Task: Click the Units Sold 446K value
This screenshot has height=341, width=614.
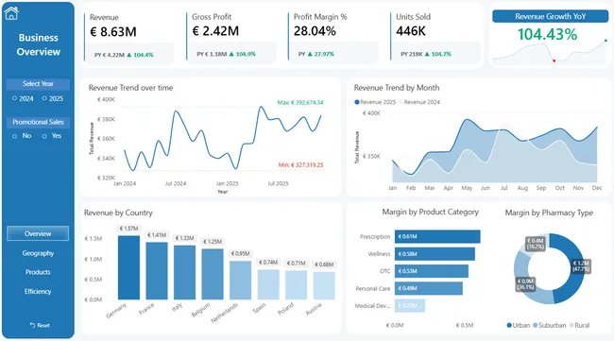Action: 411,31
